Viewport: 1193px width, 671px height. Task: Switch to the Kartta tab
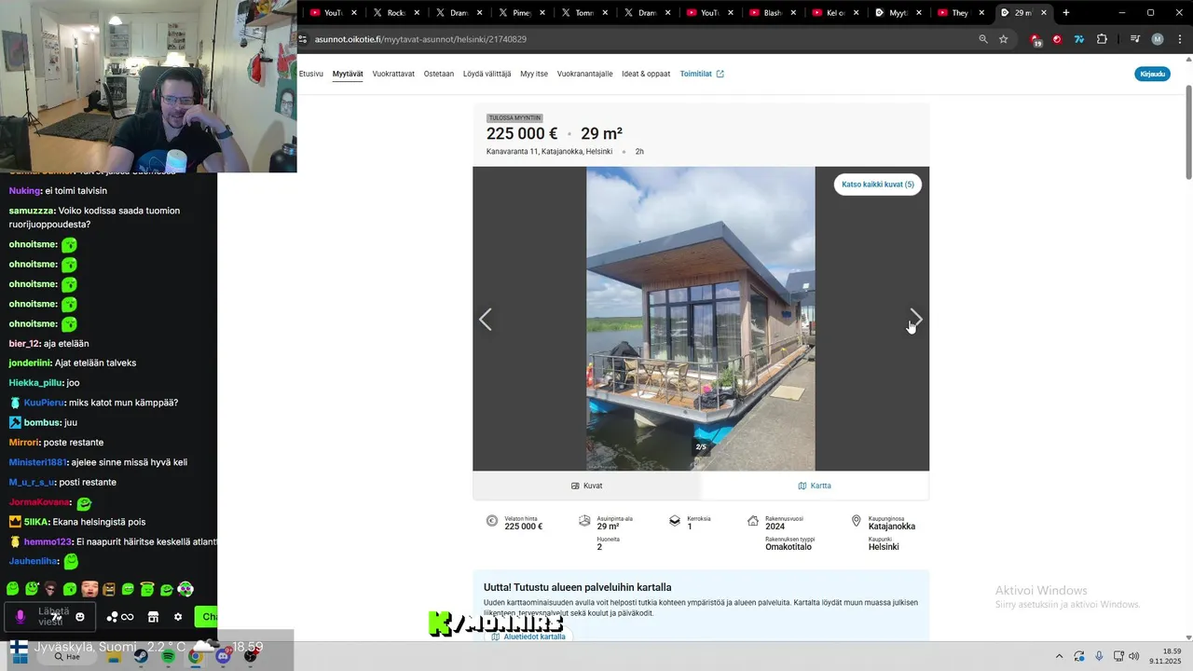[815, 486]
